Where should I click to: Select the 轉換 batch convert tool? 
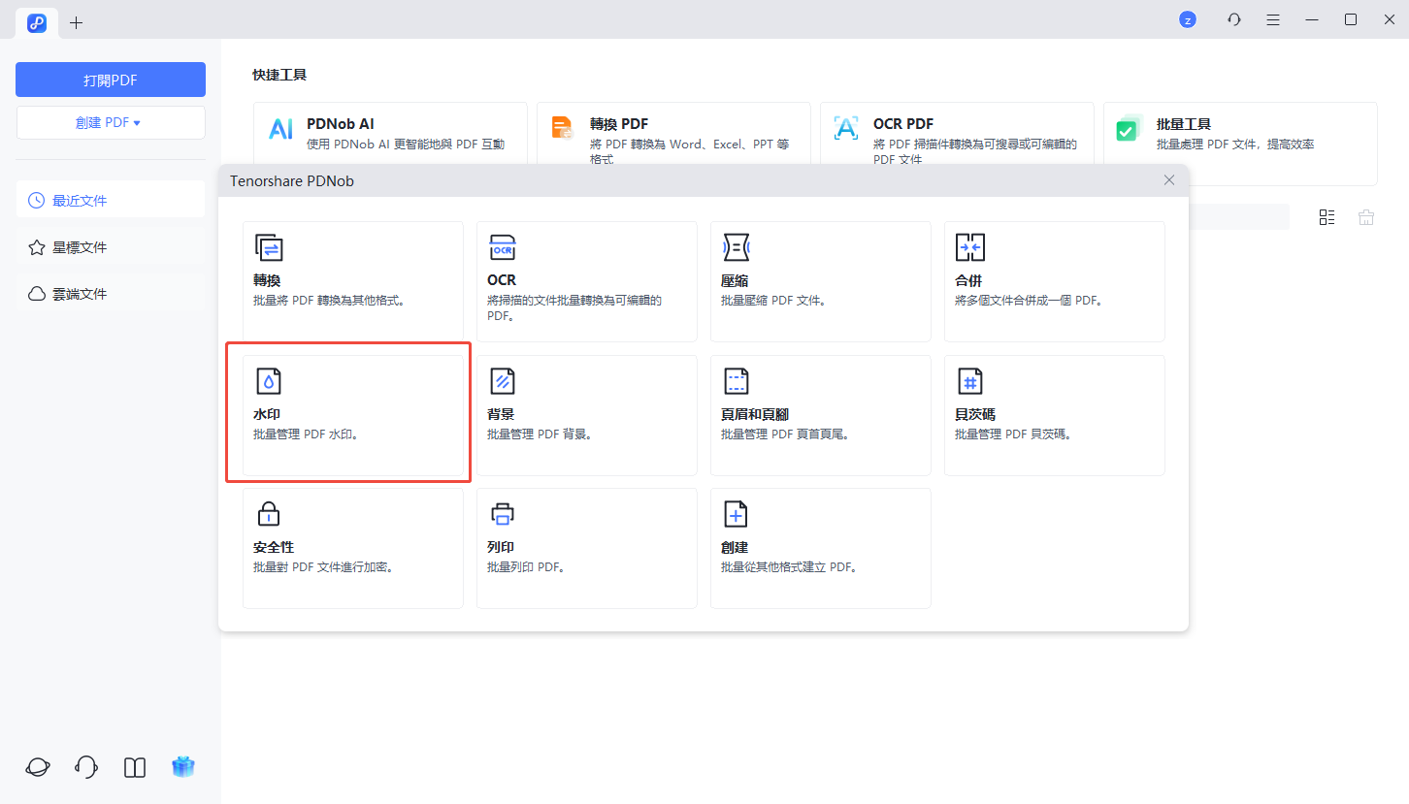(x=352, y=281)
